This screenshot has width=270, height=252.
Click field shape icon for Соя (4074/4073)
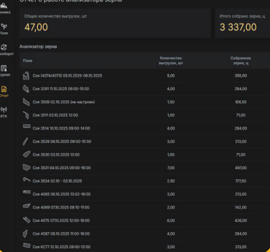(26, 76)
